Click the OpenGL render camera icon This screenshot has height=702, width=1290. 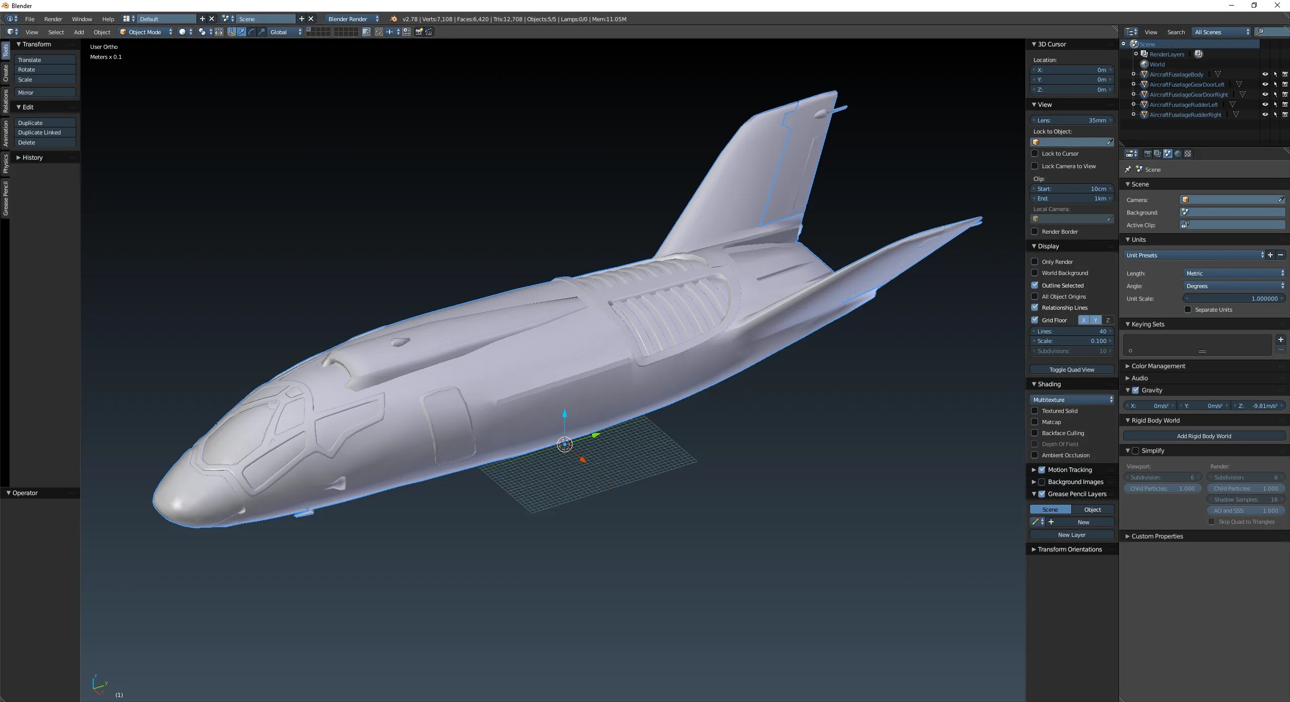[419, 32]
